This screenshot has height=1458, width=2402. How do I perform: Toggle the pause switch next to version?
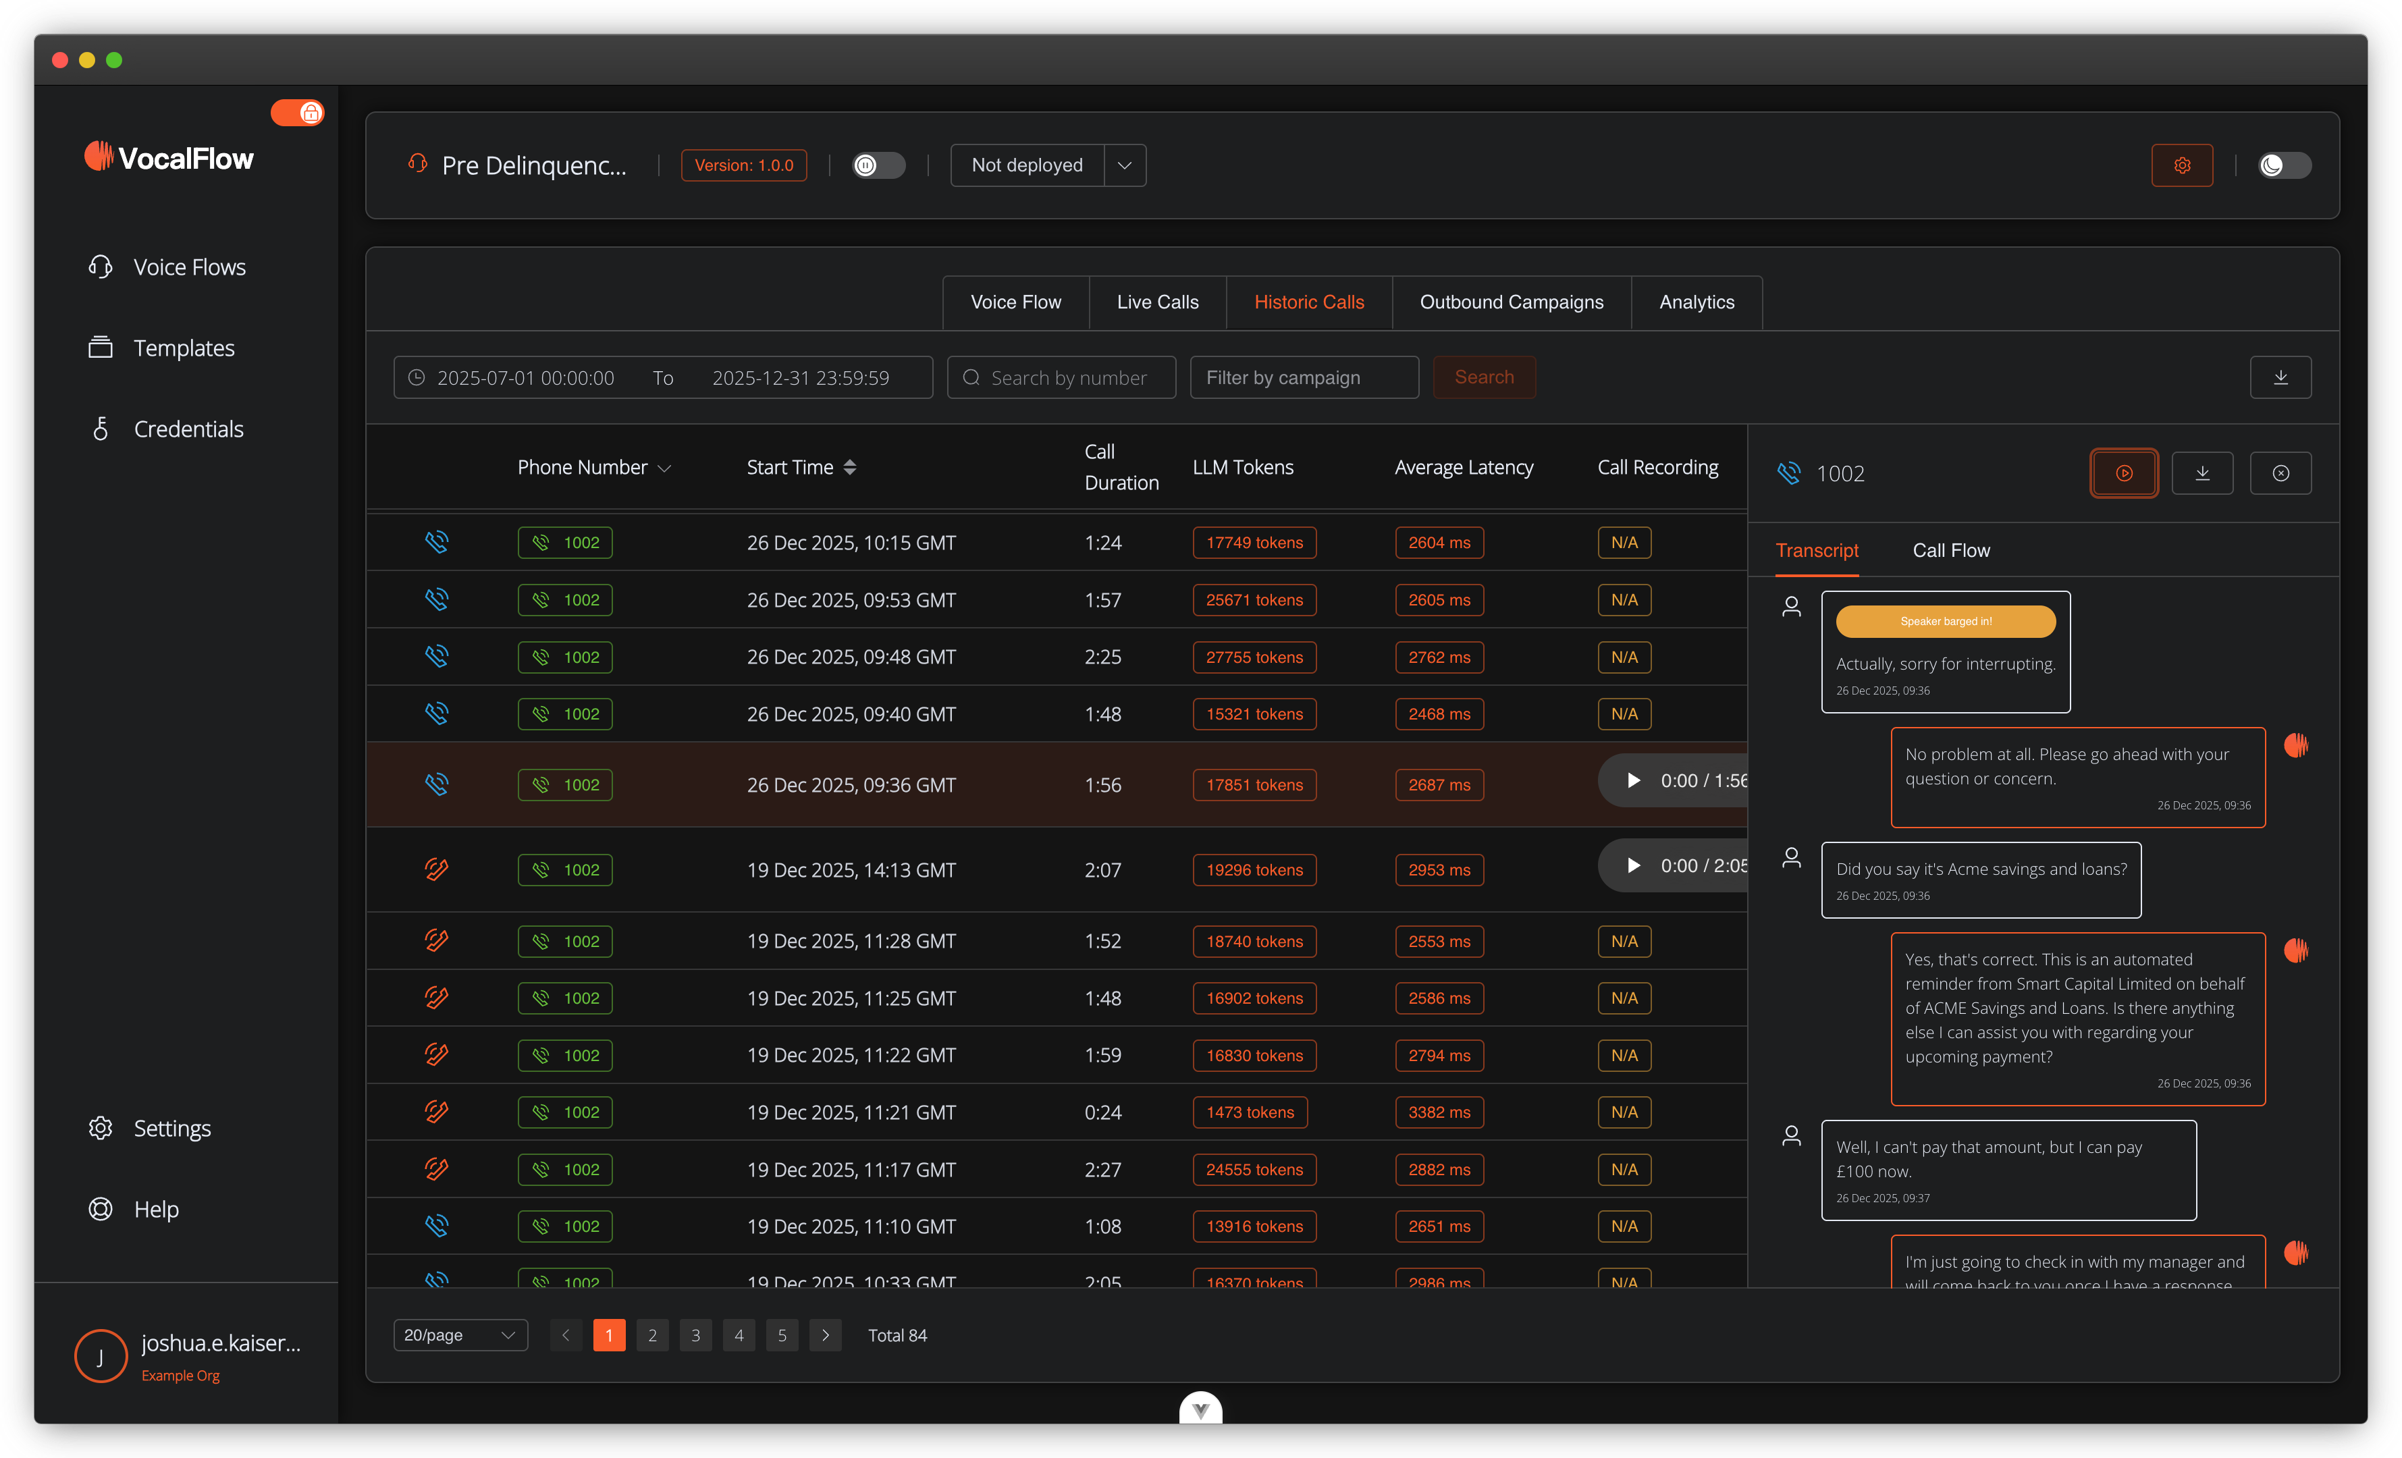point(878,165)
